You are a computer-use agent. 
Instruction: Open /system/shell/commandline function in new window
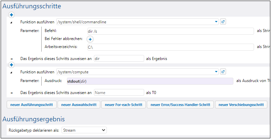(223, 22)
